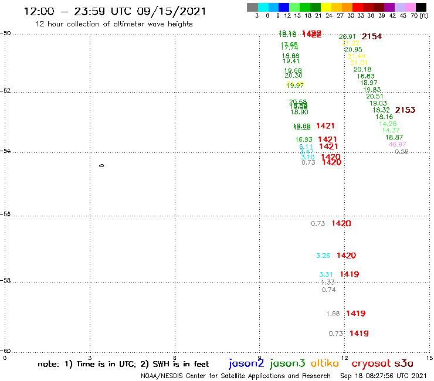Click the yellow value 21.01

tap(359, 63)
